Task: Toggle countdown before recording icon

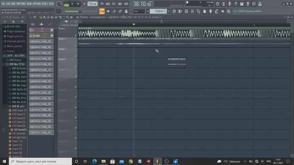Action: [114, 4]
